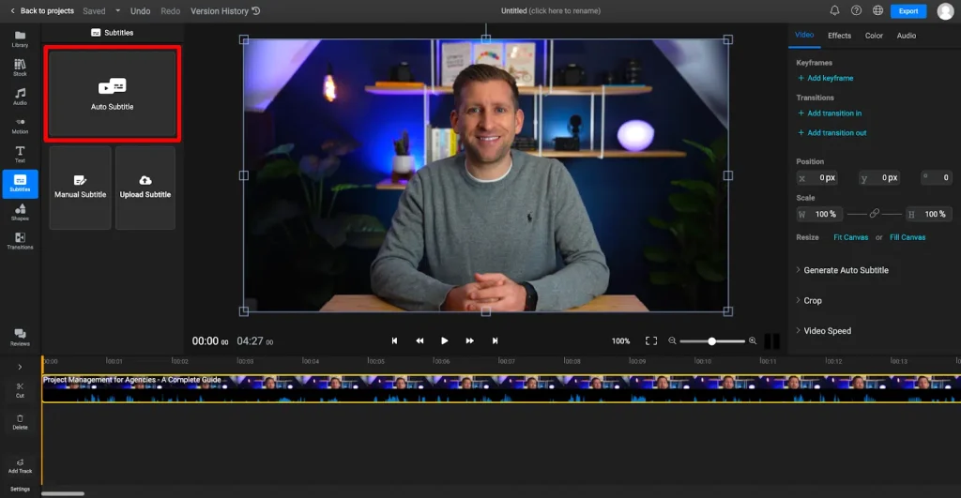The width and height of the screenshot is (961, 498).
Task: Select the Audio sidebar icon
Action: tap(20, 97)
